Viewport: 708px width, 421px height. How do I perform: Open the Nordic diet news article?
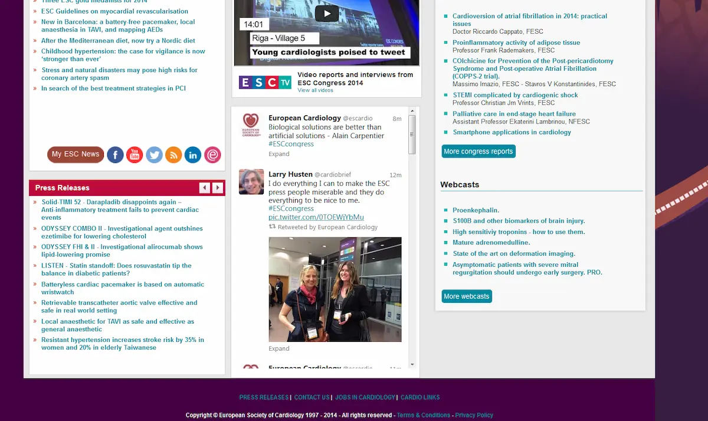click(x=118, y=41)
